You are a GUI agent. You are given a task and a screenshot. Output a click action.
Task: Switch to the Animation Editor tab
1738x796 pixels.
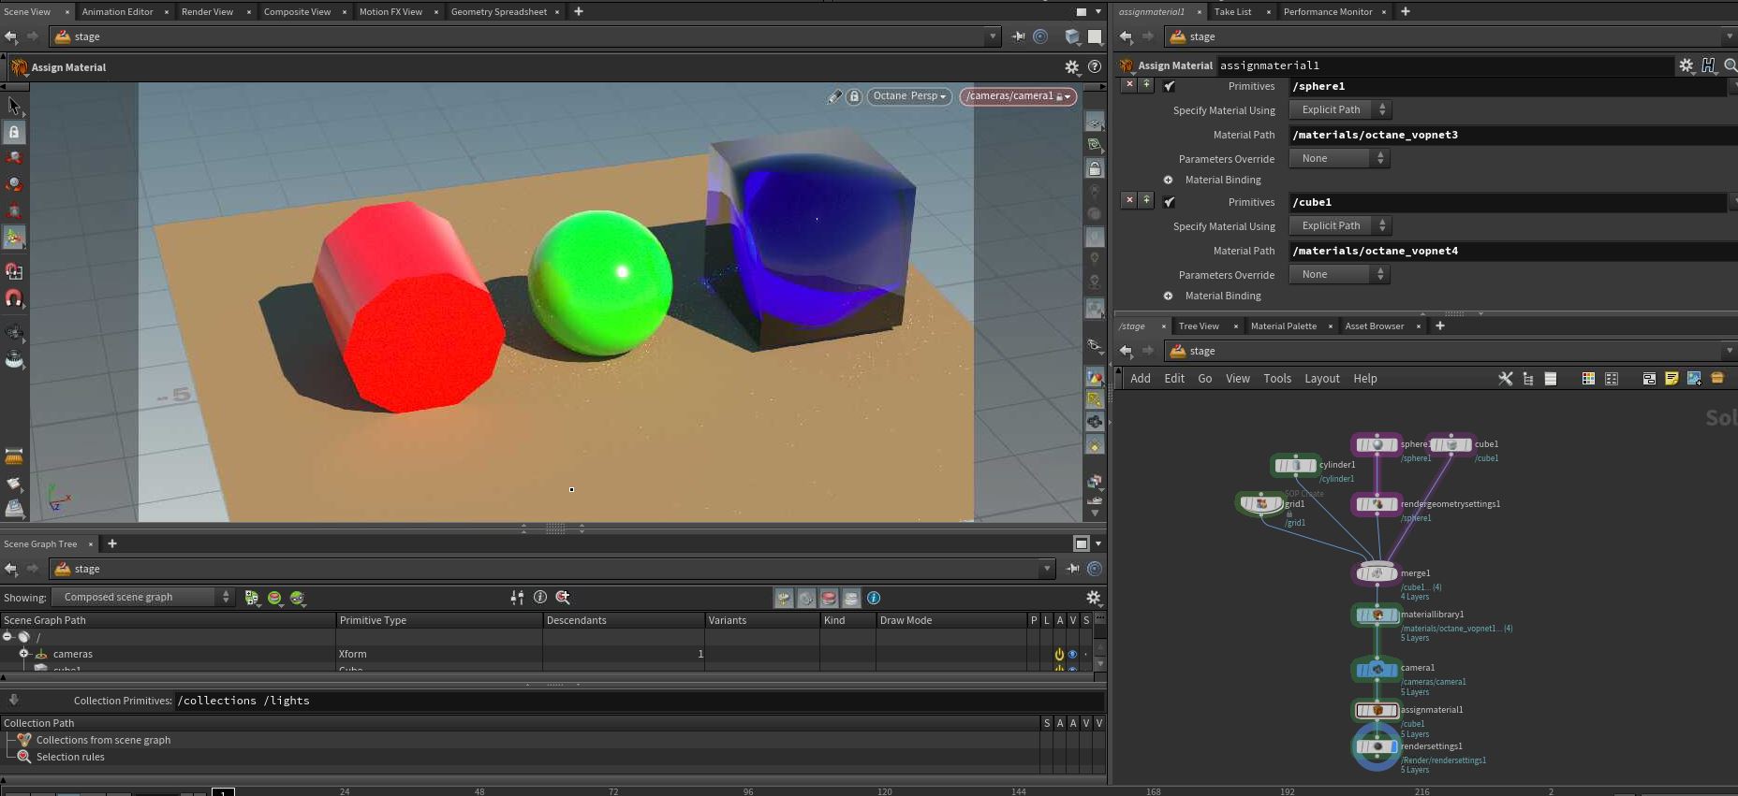click(117, 11)
